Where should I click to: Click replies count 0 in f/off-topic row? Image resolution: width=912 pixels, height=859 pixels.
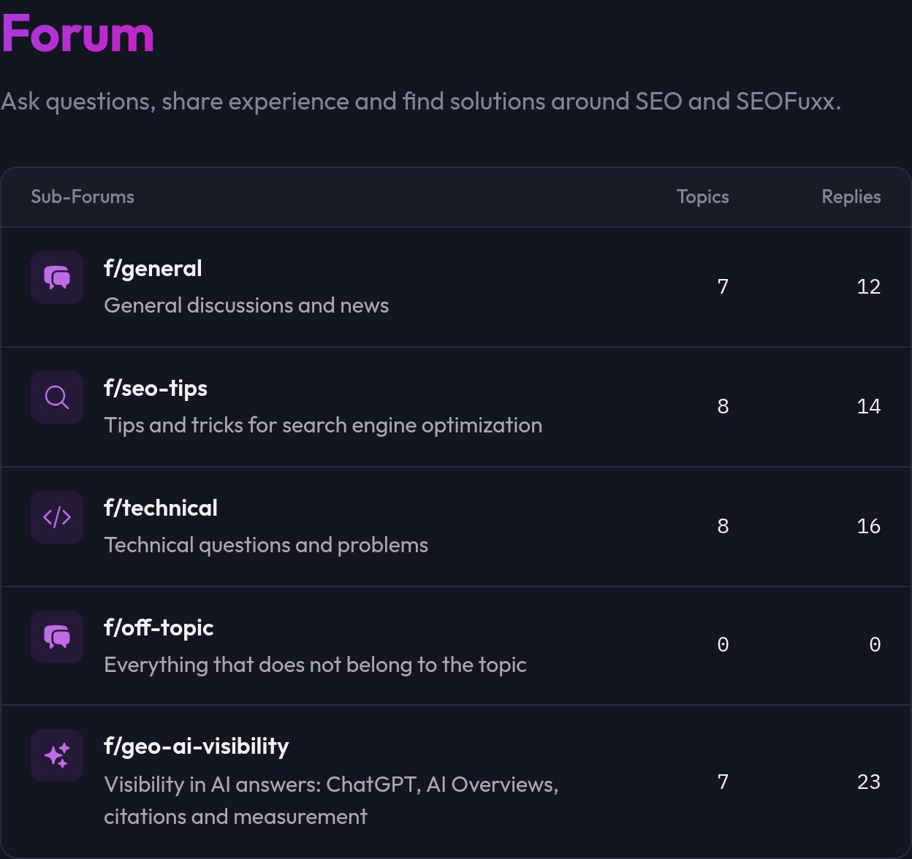(875, 644)
